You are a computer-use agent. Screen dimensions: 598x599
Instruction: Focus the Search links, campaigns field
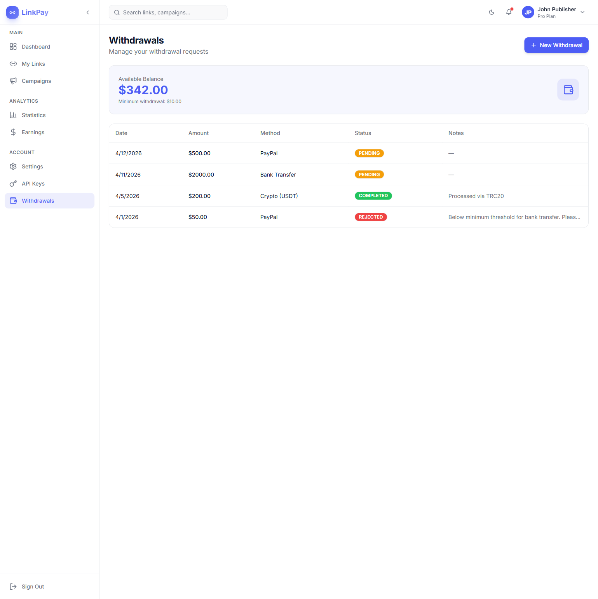tap(168, 12)
